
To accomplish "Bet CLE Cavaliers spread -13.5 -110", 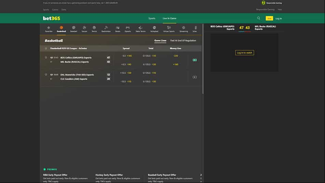I will coord(126,81).
